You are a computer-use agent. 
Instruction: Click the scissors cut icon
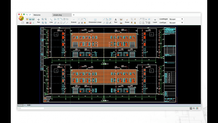coord(135,19)
